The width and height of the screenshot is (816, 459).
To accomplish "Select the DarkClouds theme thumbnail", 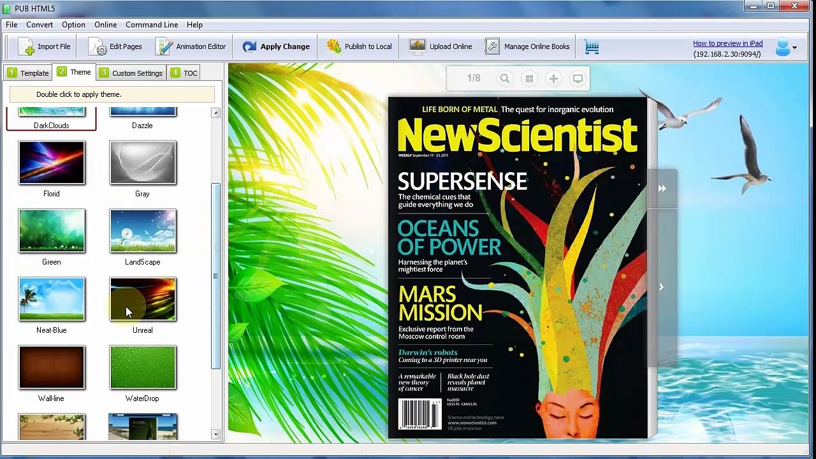I will pos(52,112).
